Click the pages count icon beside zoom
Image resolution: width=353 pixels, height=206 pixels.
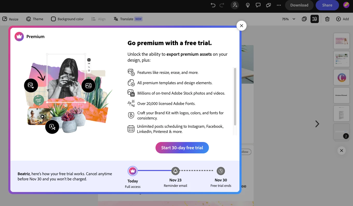click(x=304, y=19)
